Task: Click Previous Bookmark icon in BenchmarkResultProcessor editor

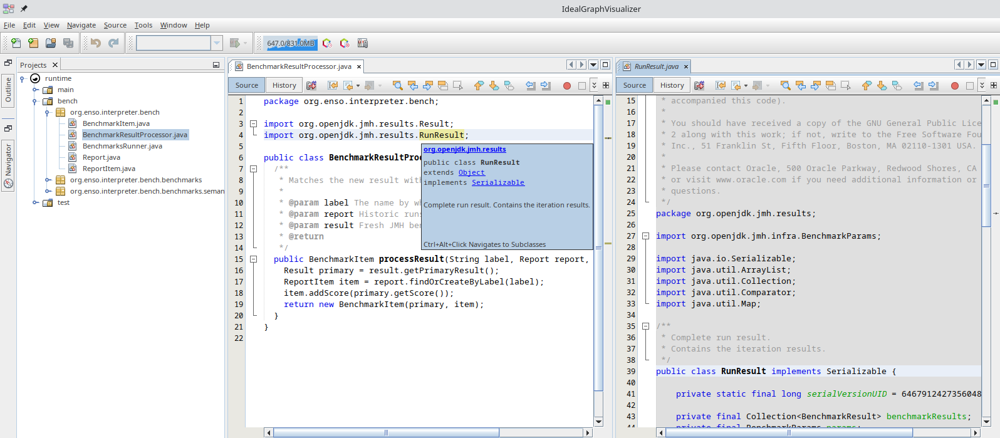Action: point(479,85)
